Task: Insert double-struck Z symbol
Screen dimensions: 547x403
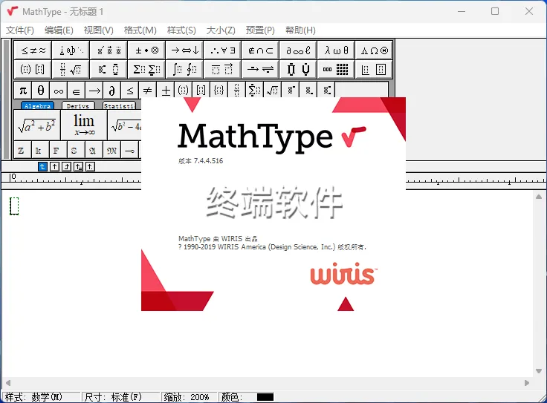Action: point(22,151)
